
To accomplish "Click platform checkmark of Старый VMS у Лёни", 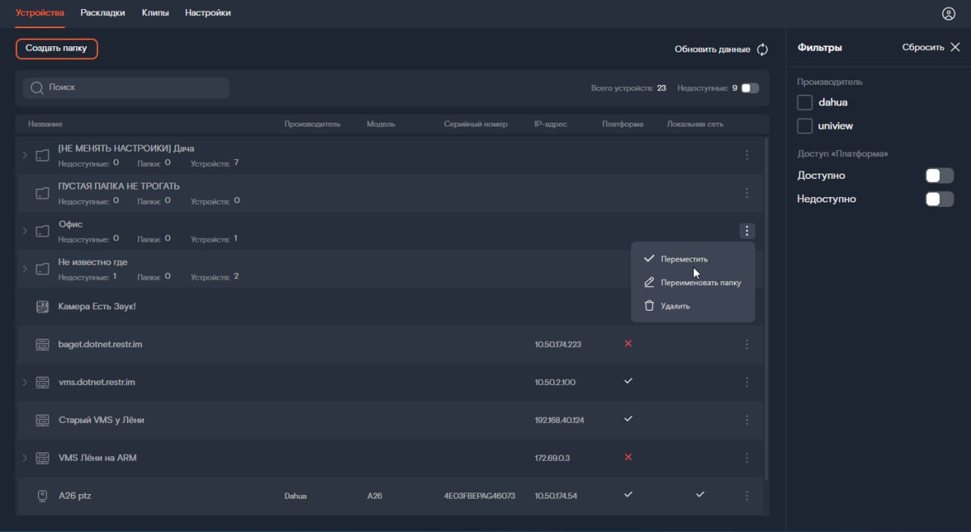I will pyautogui.click(x=628, y=419).
